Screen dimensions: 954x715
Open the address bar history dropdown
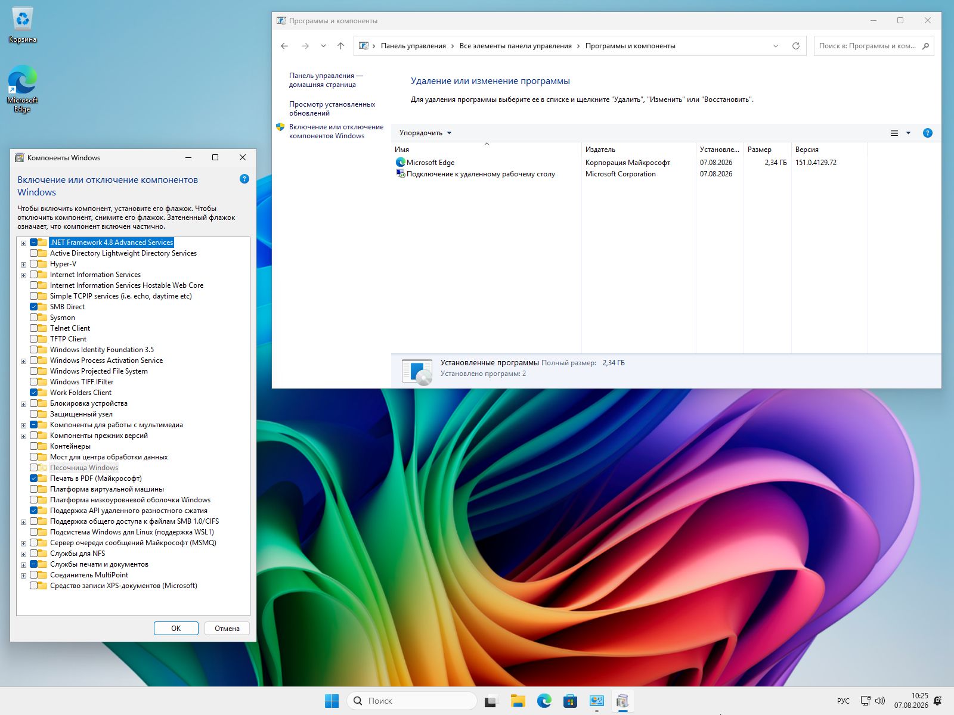tap(776, 46)
